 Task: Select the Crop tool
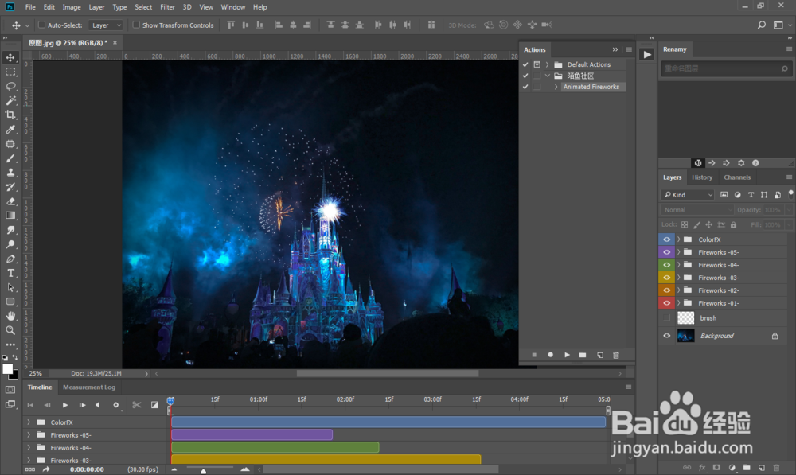point(11,115)
